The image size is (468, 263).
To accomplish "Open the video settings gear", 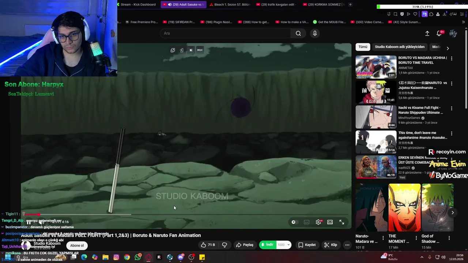I will (318, 222).
